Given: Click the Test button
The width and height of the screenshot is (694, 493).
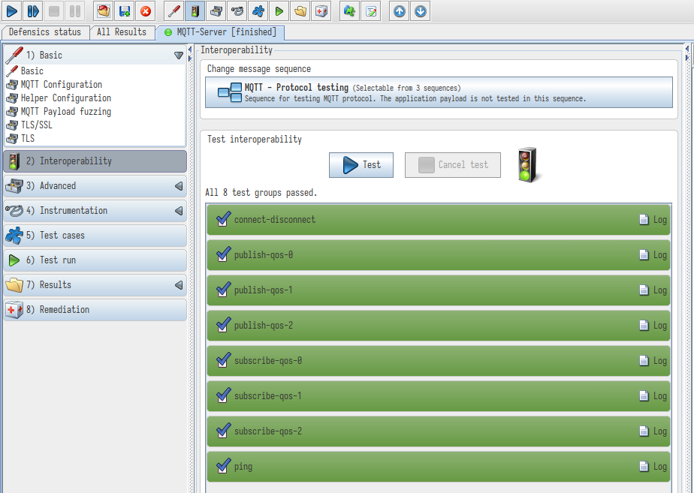Looking at the screenshot, I should point(361,165).
